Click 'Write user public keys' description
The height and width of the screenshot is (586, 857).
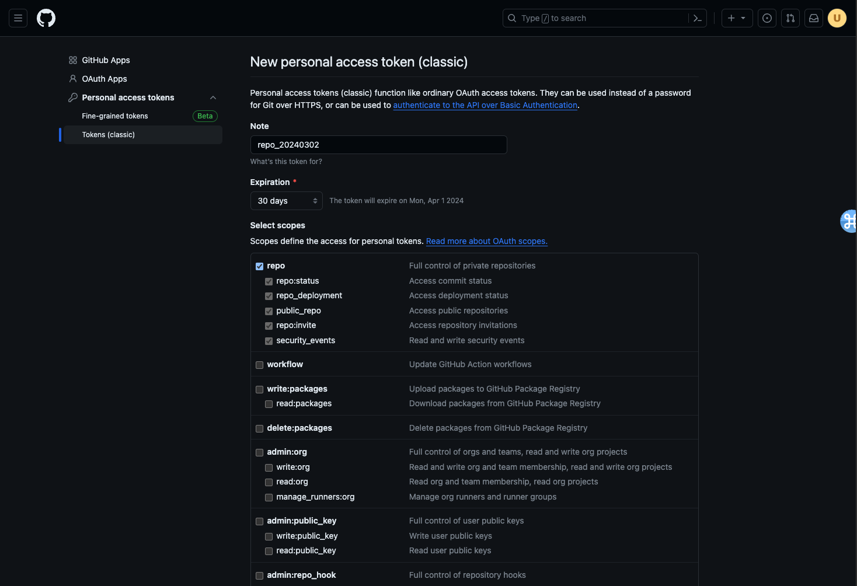(451, 536)
